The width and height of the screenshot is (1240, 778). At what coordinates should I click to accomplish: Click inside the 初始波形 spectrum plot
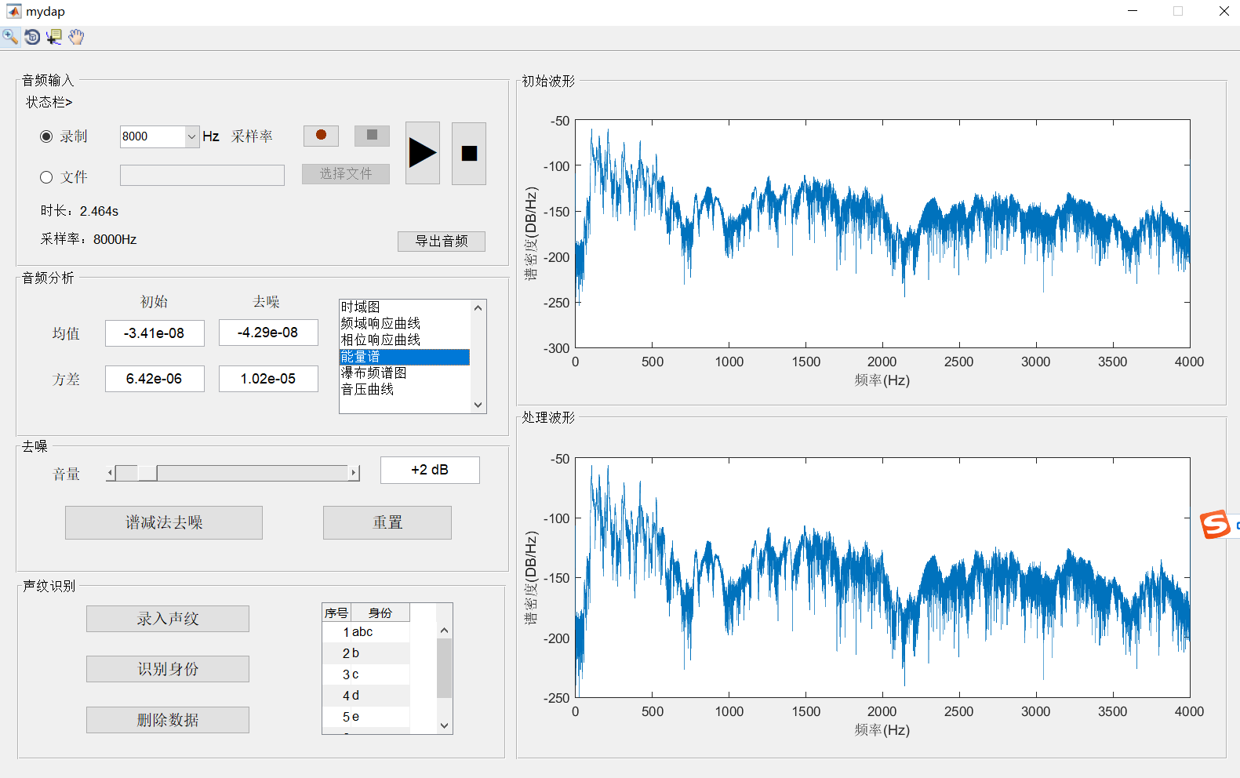882,234
